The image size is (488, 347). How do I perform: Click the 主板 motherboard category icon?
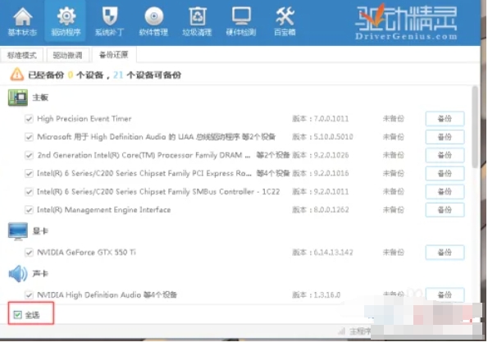pyautogui.click(x=18, y=98)
